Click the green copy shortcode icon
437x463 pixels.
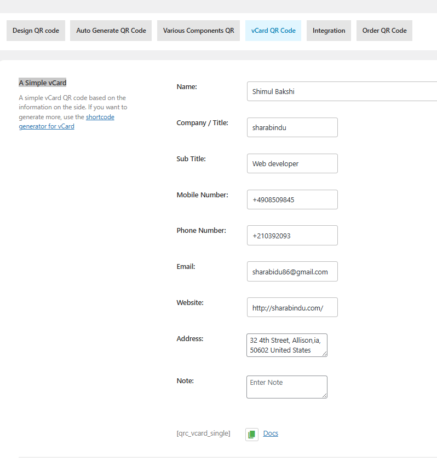pos(252,434)
